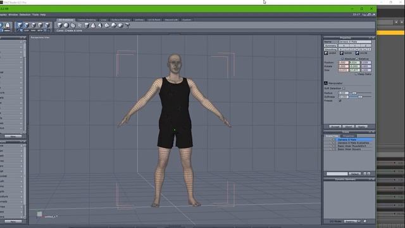Click the third selection-mode cube icon
405x228 pixels.
click(x=34, y=25)
